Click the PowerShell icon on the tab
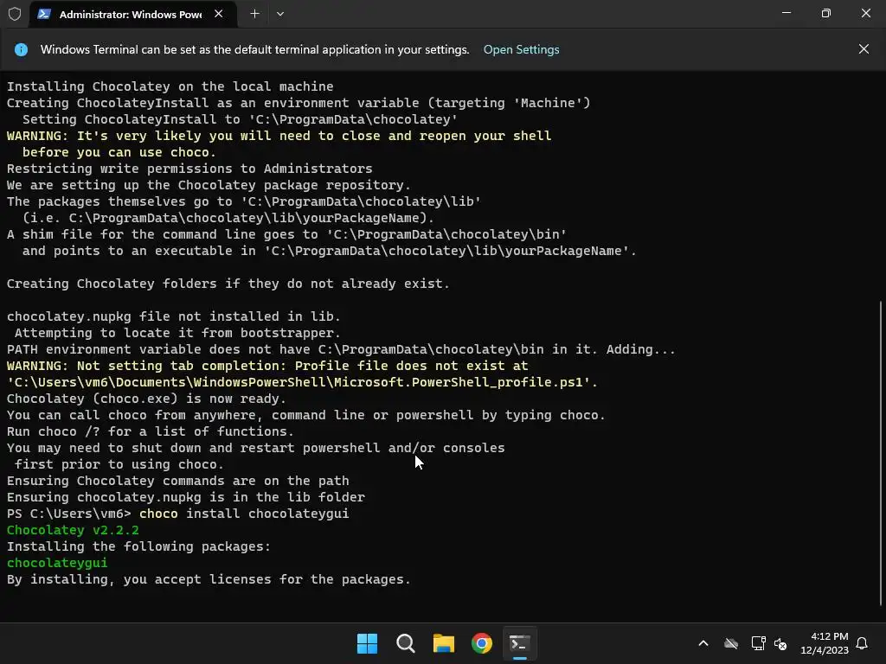The height and width of the screenshot is (664, 886). 44,14
